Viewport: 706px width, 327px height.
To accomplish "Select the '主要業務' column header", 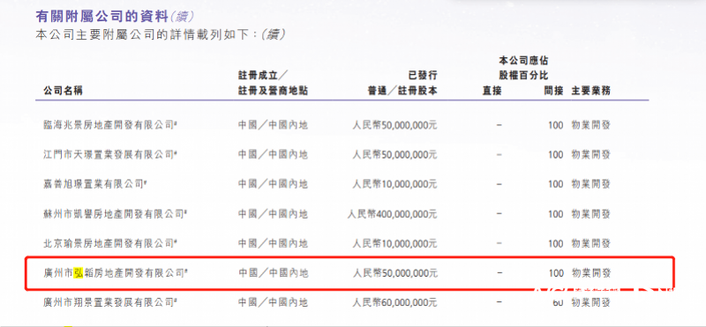I will (x=590, y=91).
